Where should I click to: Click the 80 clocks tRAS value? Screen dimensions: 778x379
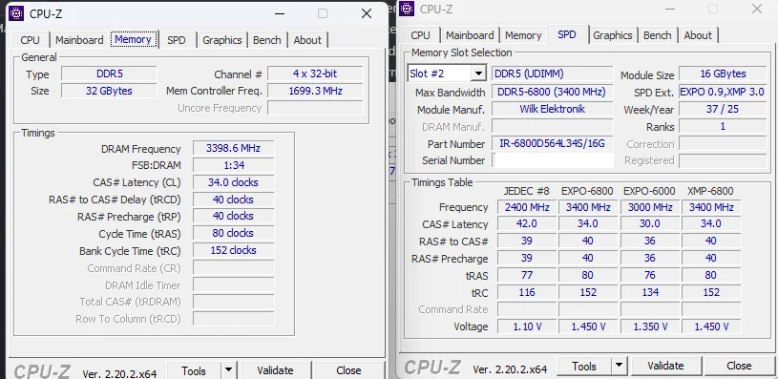tap(233, 233)
